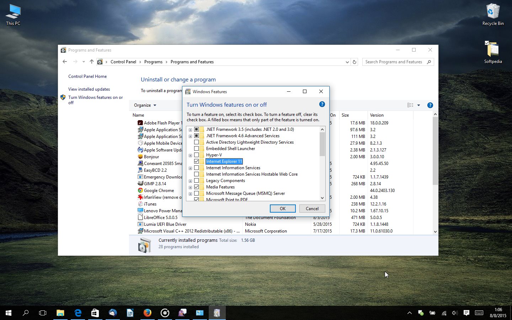Toggle .NET Framework 4.6 Advanced Services checkbox
512x320 pixels.
(x=196, y=136)
